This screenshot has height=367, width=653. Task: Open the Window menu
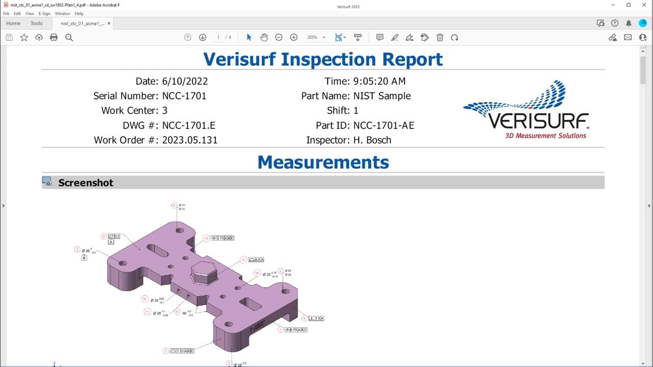point(62,14)
